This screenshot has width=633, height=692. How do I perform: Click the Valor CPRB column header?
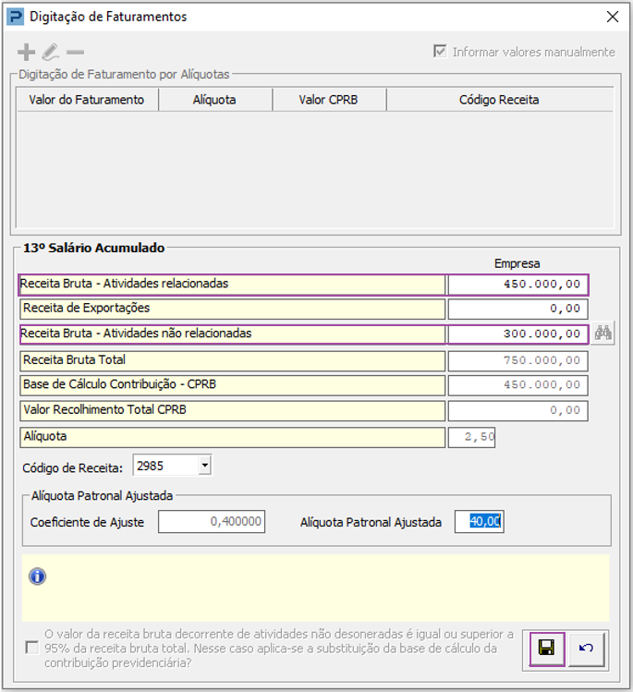click(x=329, y=100)
